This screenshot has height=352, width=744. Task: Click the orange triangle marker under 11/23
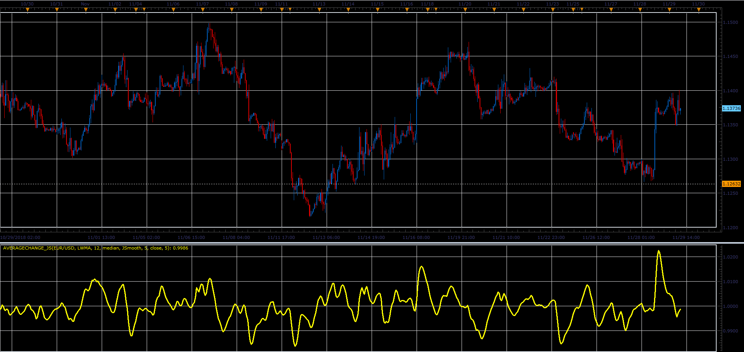[x=553, y=10]
